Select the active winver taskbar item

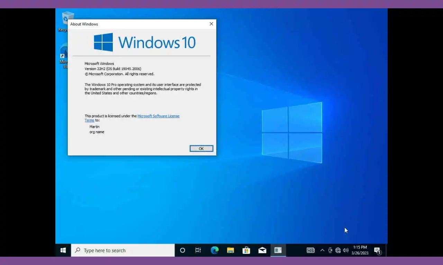pyautogui.click(x=278, y=250)
